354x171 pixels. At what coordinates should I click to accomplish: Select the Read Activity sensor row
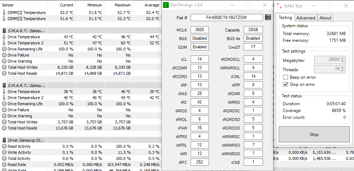80,146
